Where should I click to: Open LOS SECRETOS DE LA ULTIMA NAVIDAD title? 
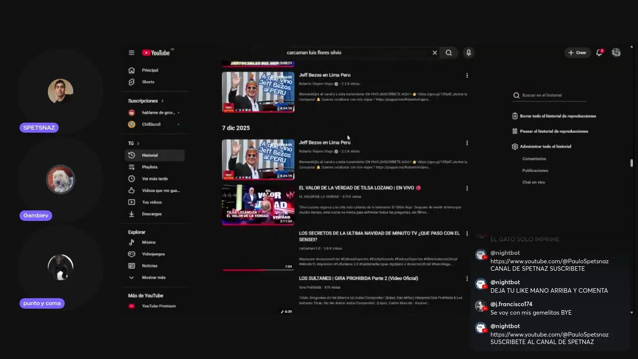(379, 236)
